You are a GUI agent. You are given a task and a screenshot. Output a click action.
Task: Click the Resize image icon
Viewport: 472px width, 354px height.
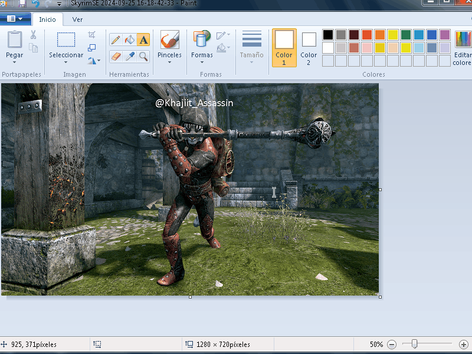[92, 48]
